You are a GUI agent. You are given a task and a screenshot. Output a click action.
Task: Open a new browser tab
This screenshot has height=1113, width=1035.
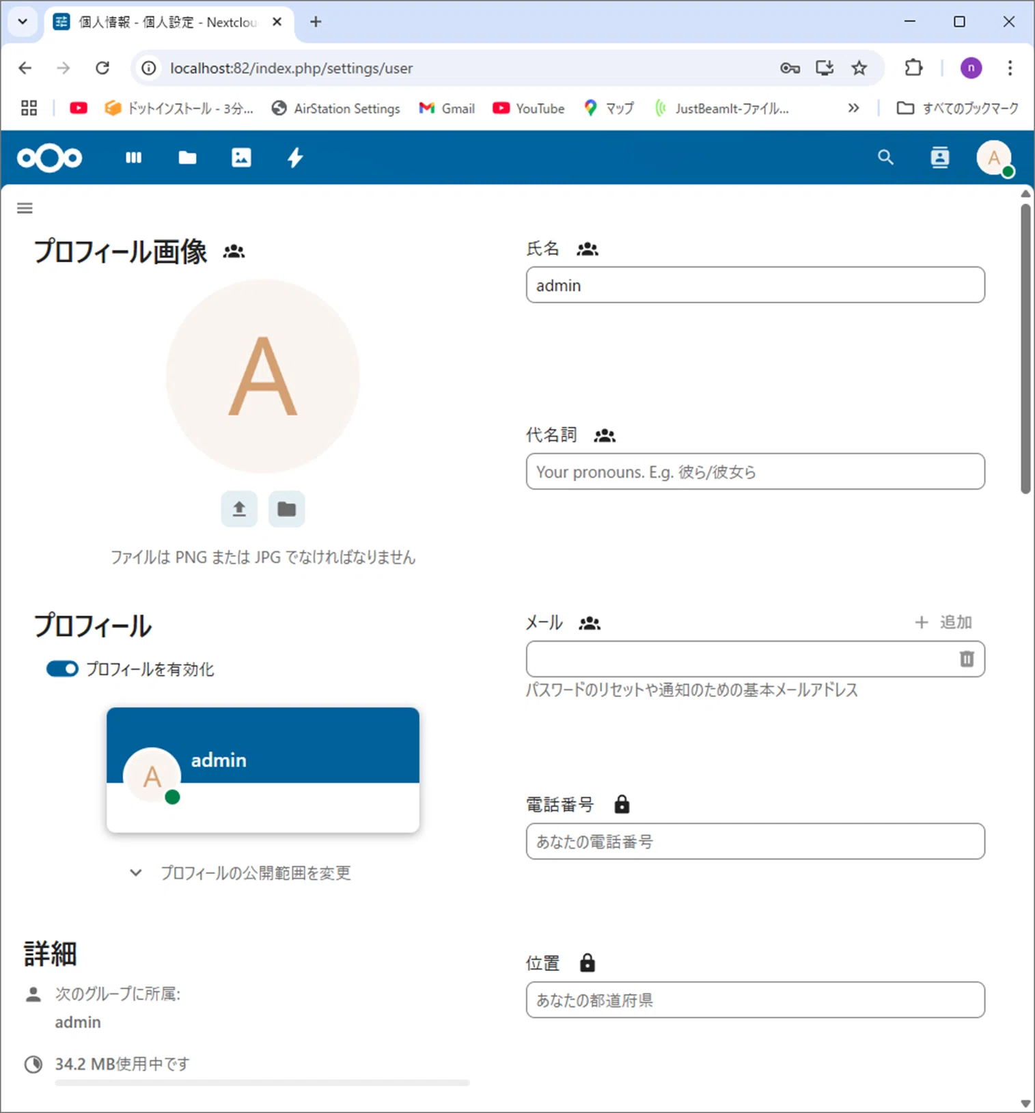(316, 22)
